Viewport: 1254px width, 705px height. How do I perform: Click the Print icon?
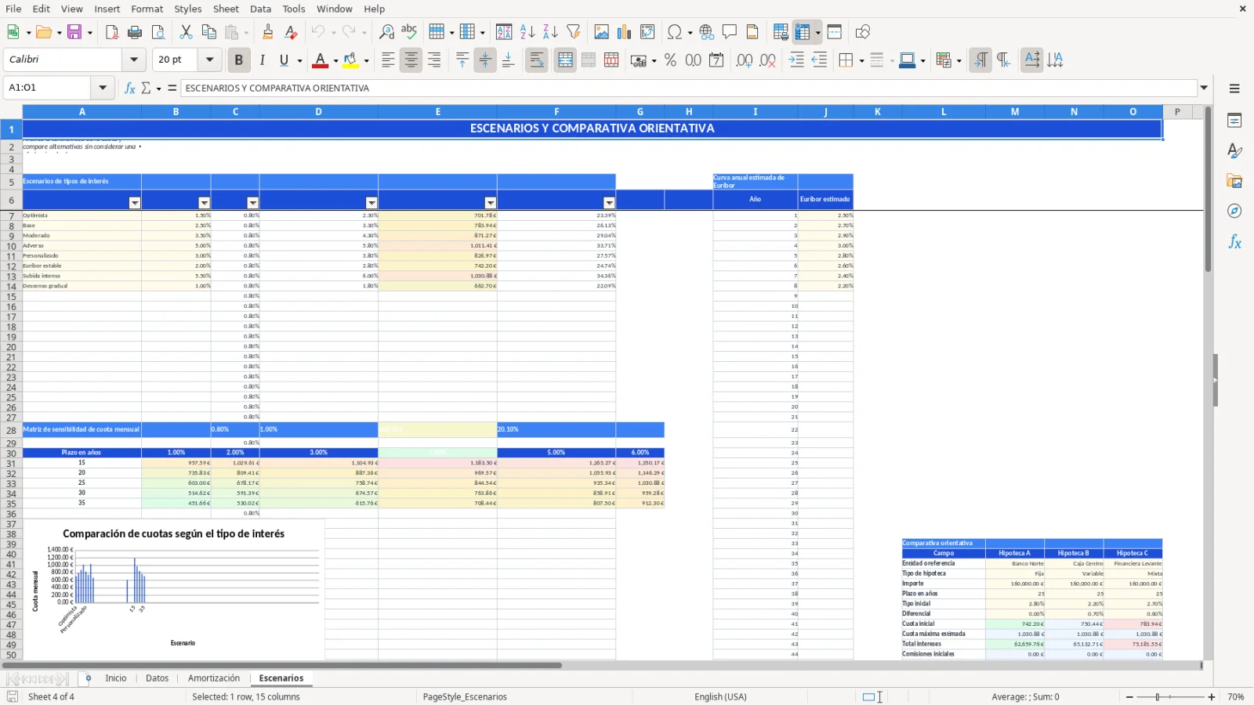tap(135, 32)
